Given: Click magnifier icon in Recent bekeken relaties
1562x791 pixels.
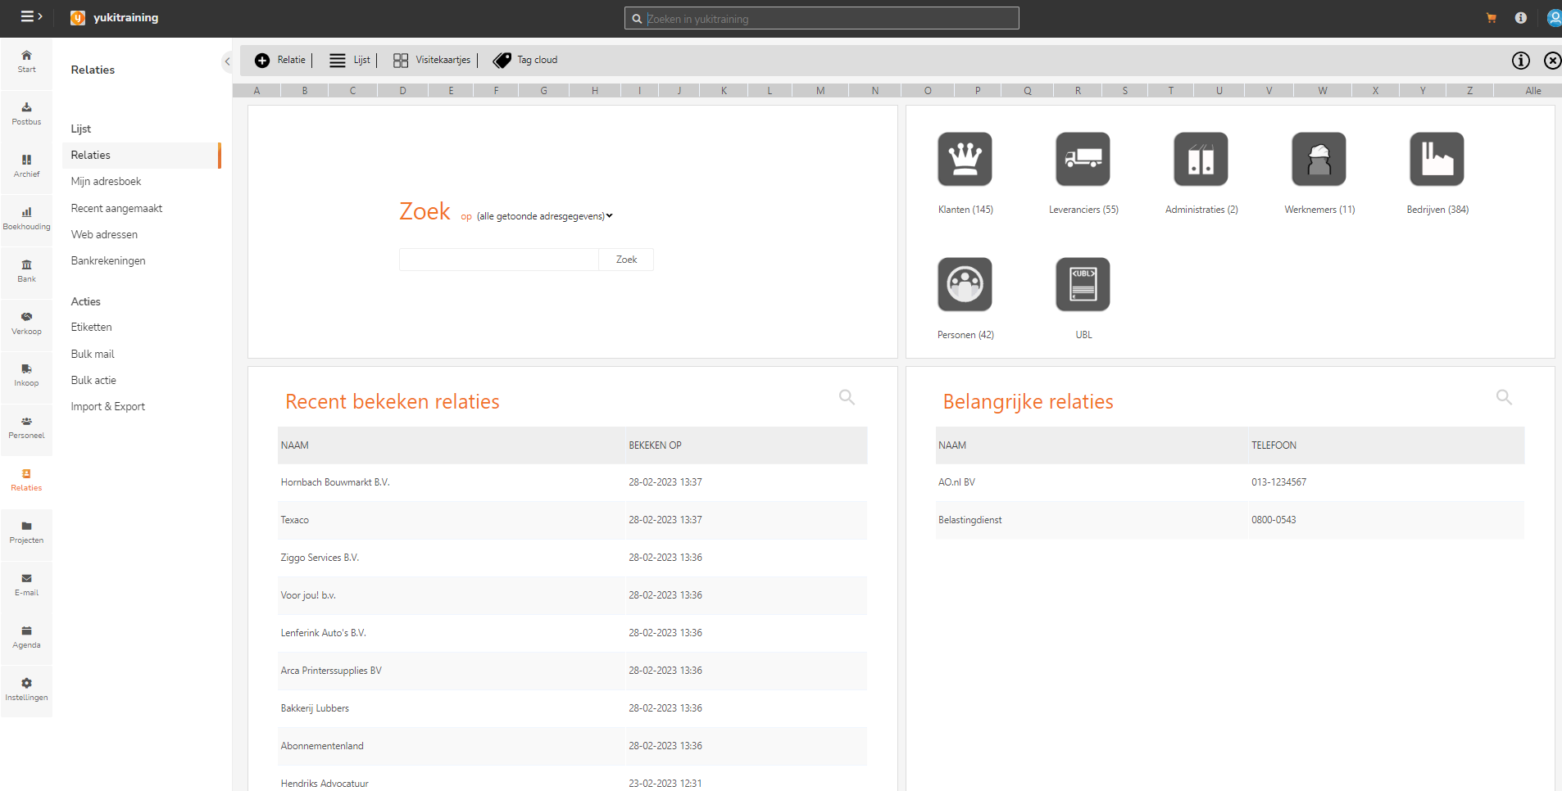Looking at the screenshot, I should click(x=847, y=397).
